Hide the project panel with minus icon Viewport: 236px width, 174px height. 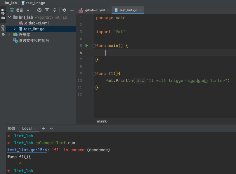pos(72,10)
